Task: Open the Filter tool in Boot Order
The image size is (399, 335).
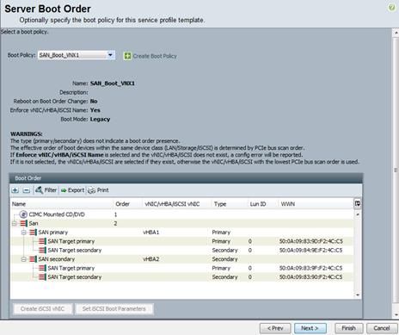Action: coord(46,190)
